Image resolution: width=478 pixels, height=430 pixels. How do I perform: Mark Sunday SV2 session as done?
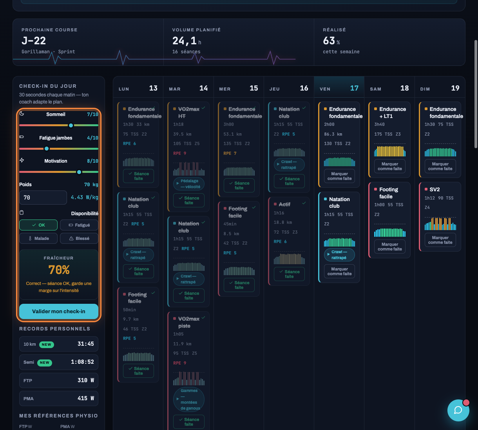[440, 240]
